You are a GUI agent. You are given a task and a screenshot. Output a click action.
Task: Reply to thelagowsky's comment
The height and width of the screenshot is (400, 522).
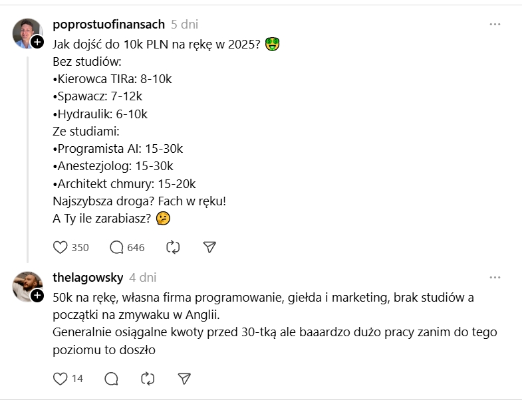[112, 378]
